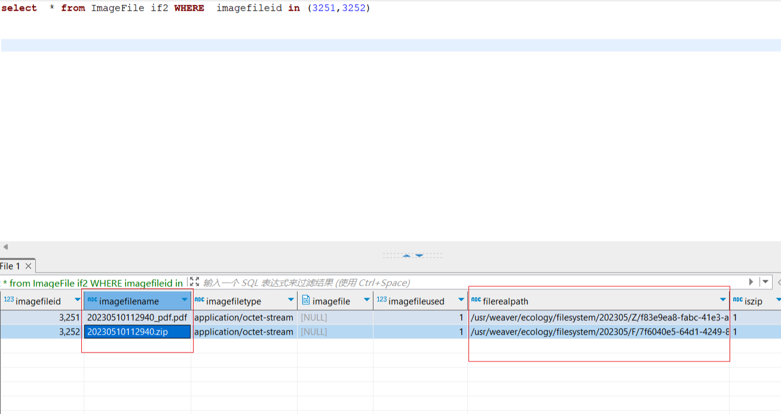Focus the SQL expression filter input field
Viewport: 781px width, 414px height.
(x=472, y=282)
